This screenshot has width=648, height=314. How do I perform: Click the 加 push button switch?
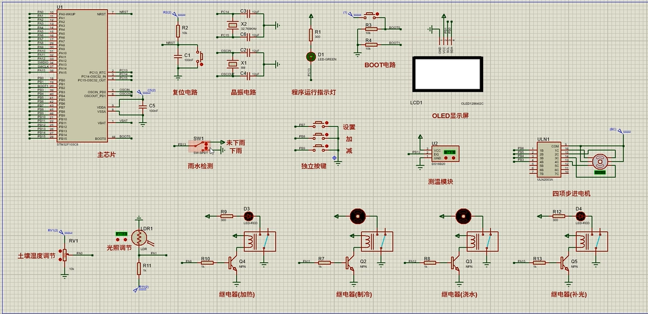(x=319, y=135)
